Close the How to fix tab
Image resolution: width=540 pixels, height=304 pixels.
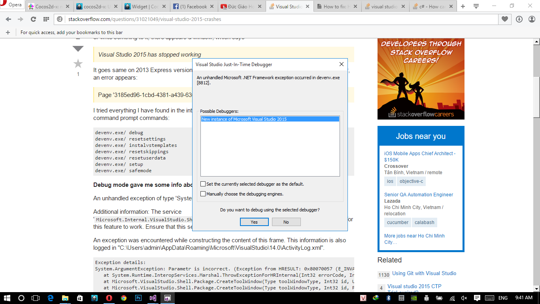click(356, 7)
